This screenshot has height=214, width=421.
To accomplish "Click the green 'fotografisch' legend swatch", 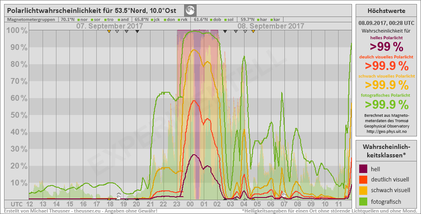I will [364, 201].
